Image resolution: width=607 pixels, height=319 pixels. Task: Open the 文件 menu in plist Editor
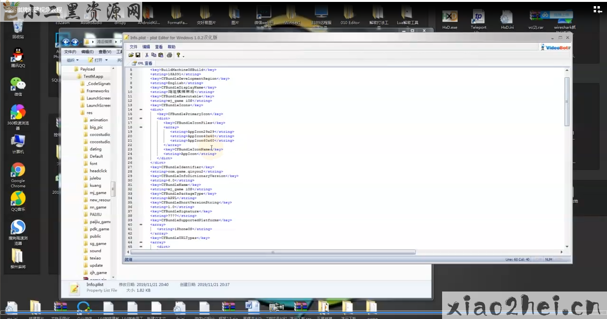pos(134,47)
